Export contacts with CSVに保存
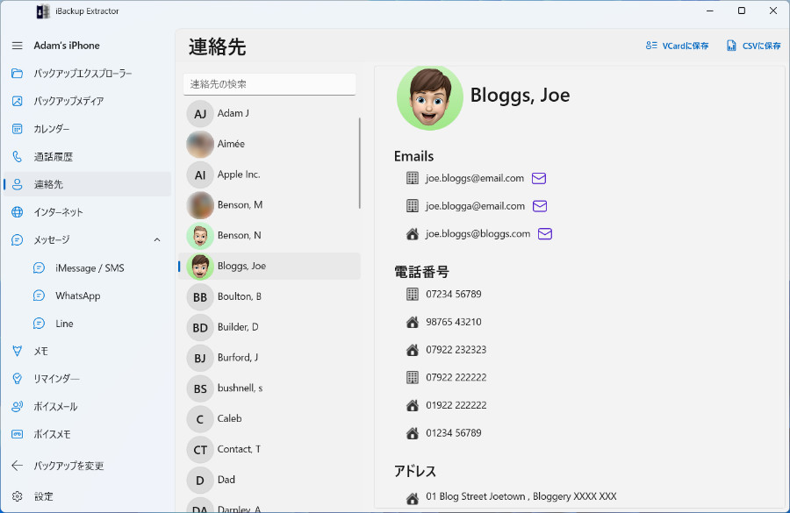Screen dimensions: 790x513 (753, 46)
